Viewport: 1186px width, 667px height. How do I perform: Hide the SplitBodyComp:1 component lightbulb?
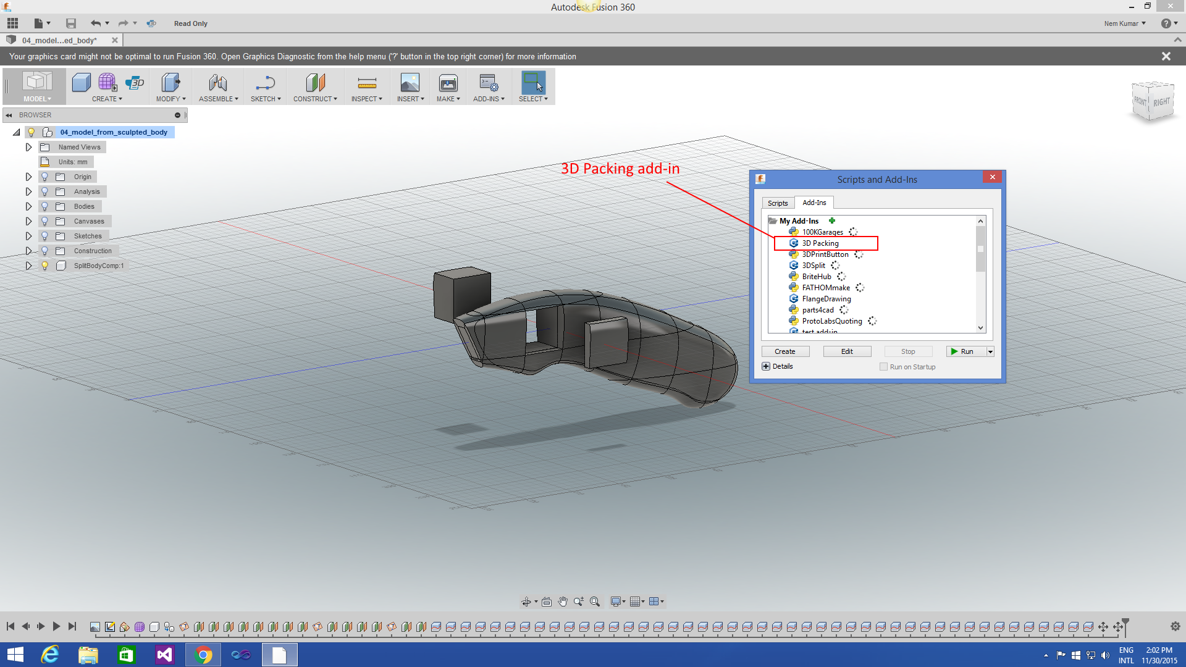pyautogui.click(x=44, y=266)
